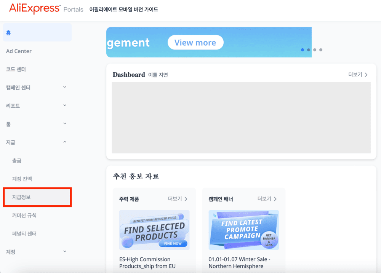
Task: Open 캠페인 배너 더보기 link
Action: point(267,199)
